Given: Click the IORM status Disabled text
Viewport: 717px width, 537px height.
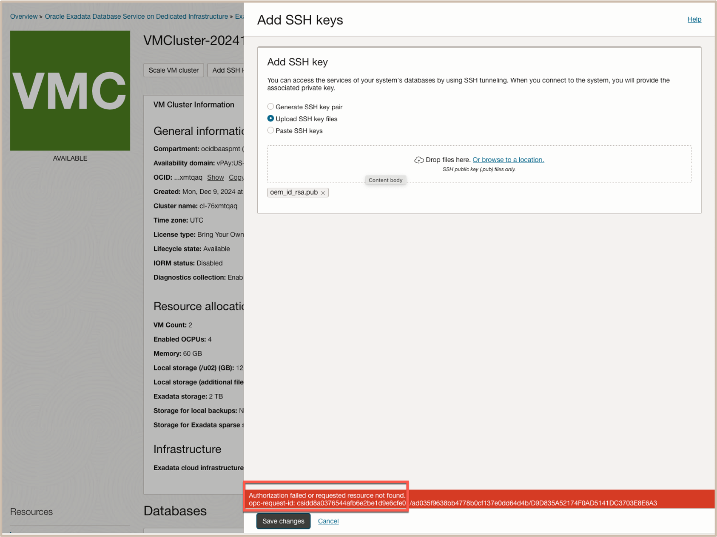Looking at the screenshot, I should pos(188,263).
